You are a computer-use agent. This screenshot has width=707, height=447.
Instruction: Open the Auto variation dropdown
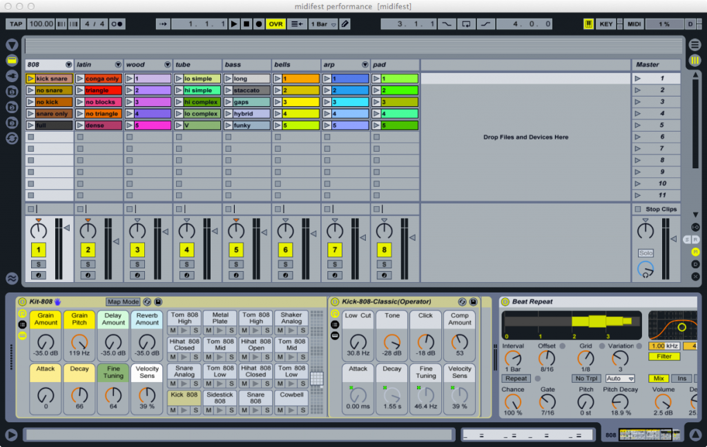[620, 379]
